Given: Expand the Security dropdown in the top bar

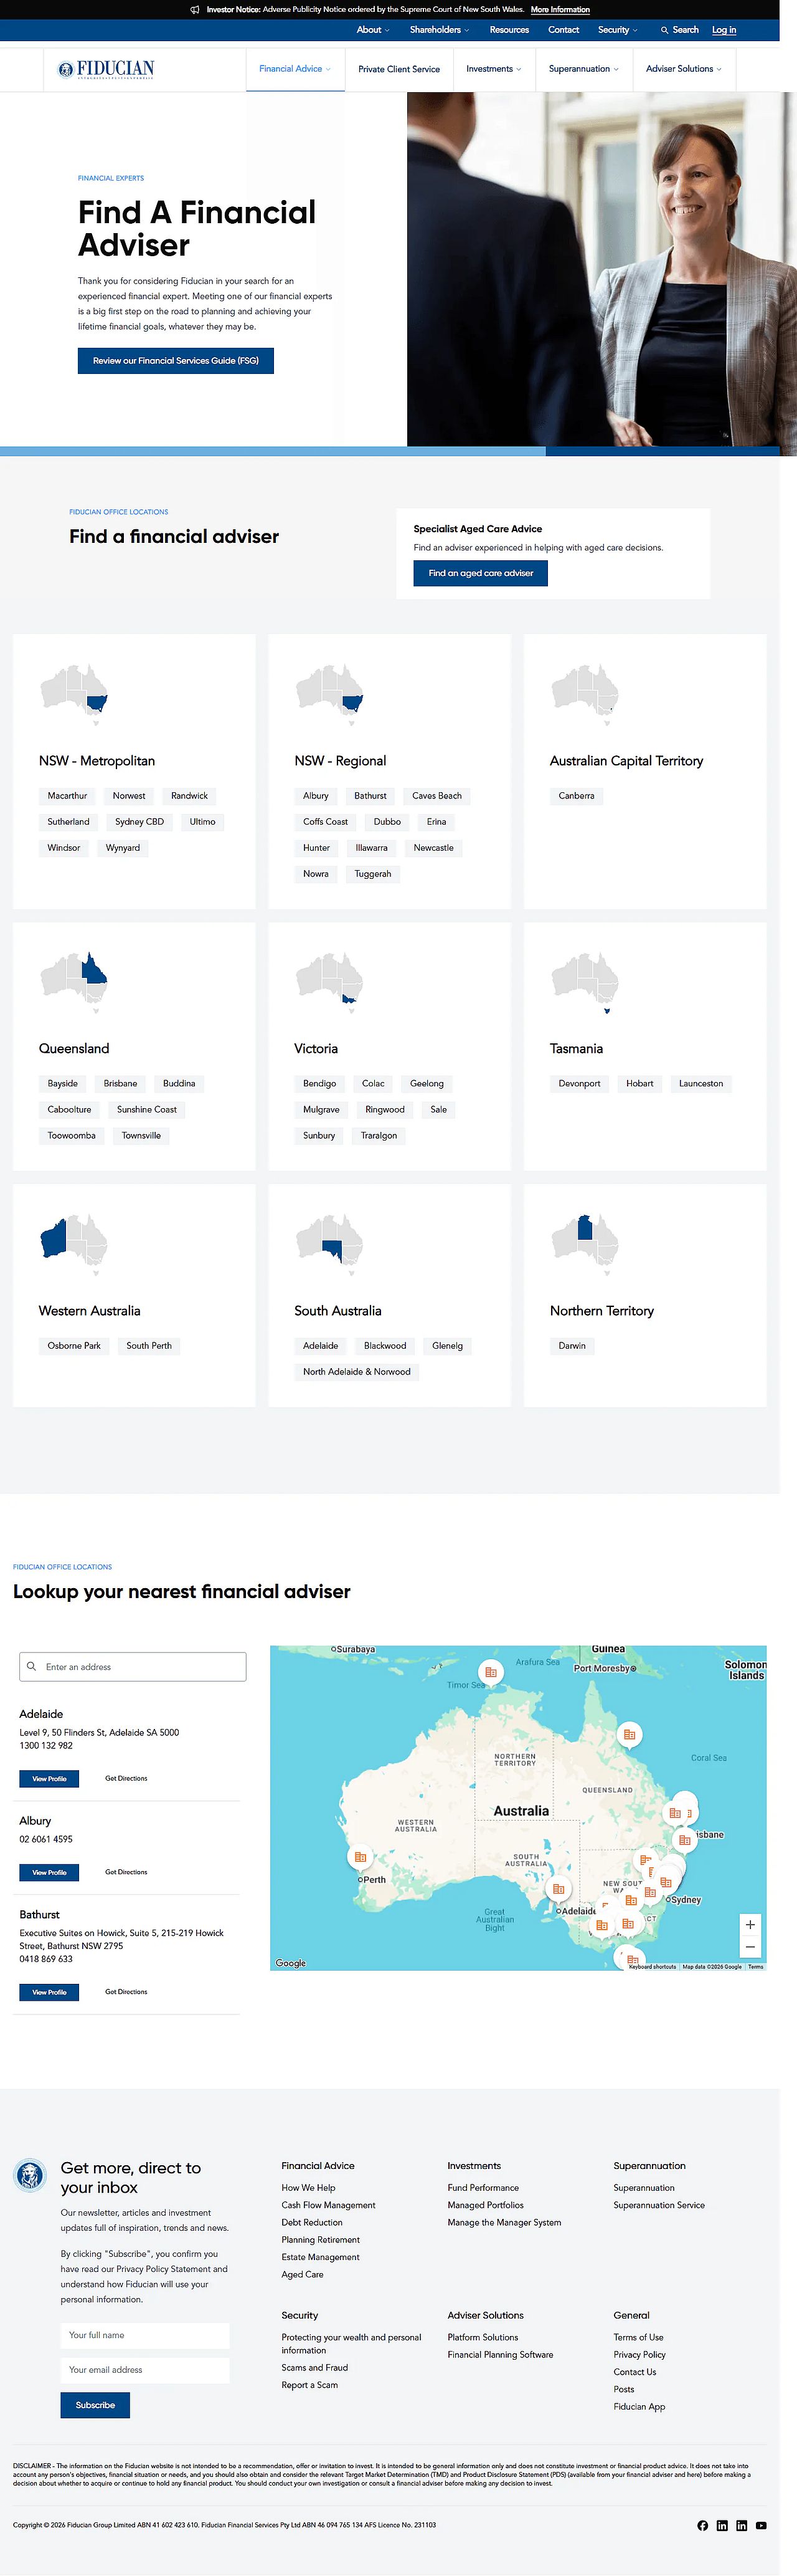Looking at the screenshot, I should click(617, 30).
